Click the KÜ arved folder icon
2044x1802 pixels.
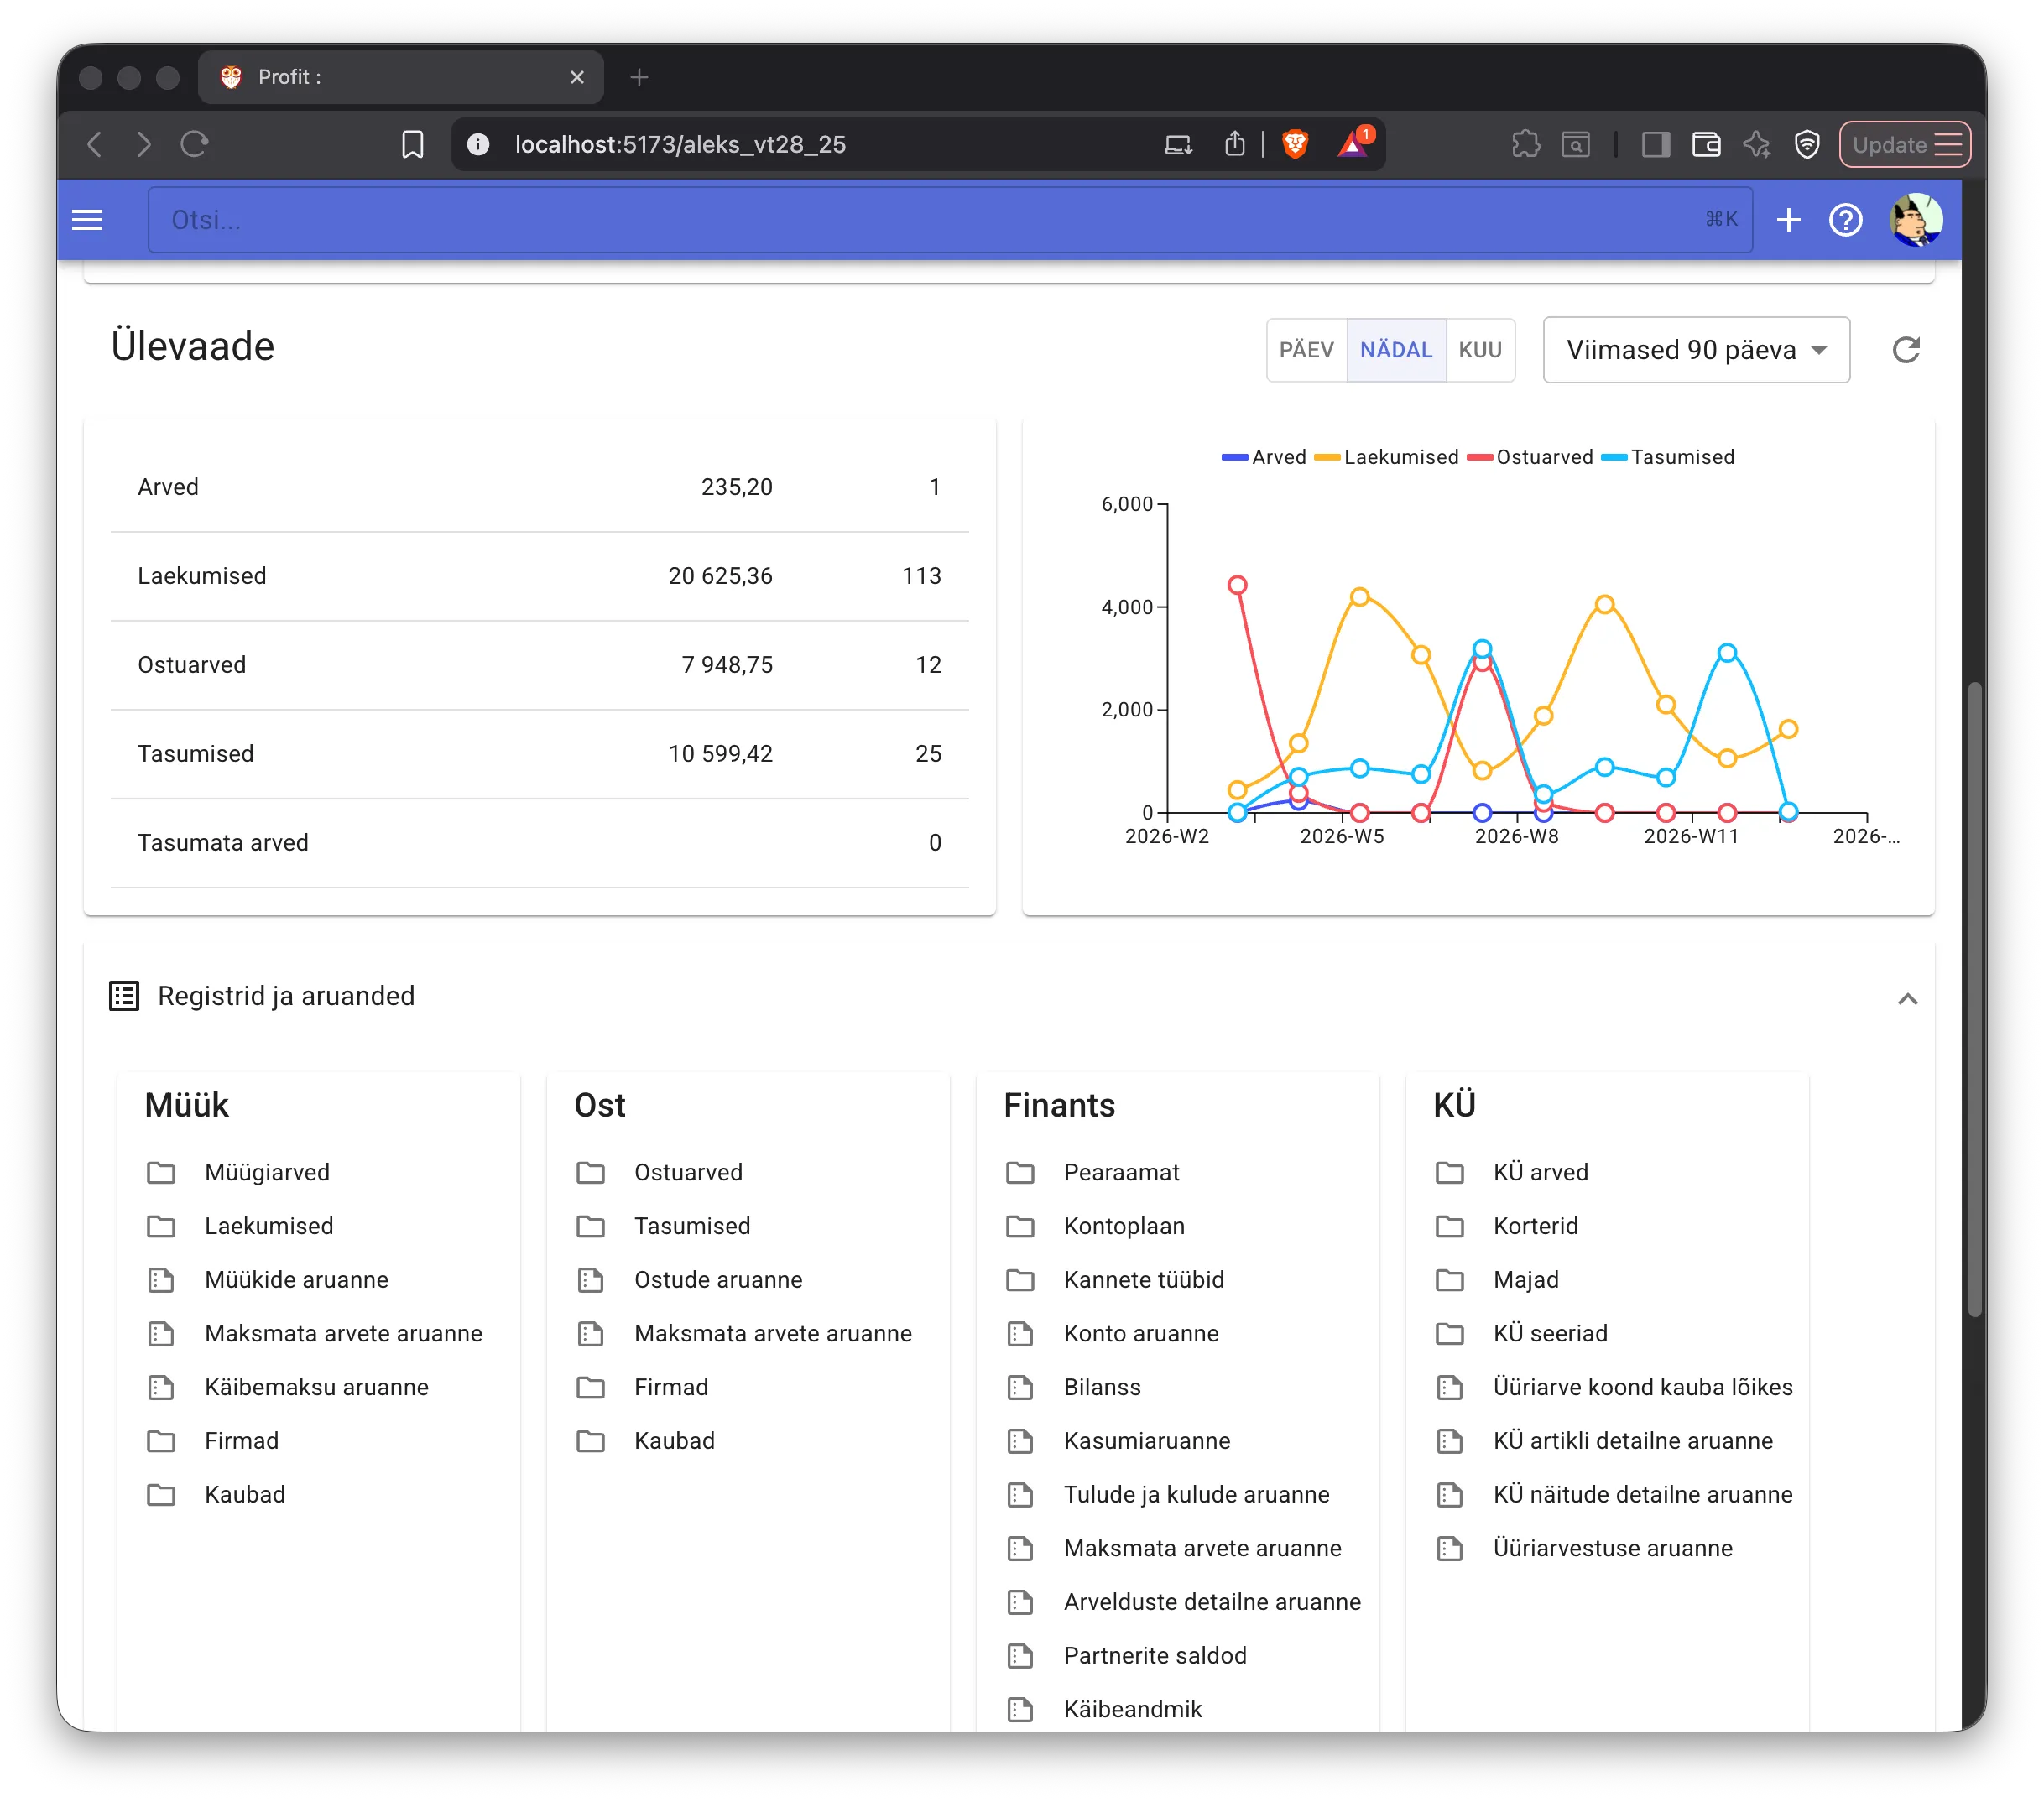tap(1450, 1172)
